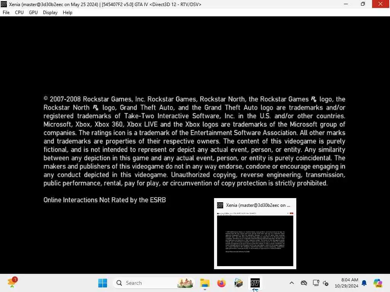Open the notifications bell icon
Viewport: 390px width, 292px height.
(x=364, y=283)
